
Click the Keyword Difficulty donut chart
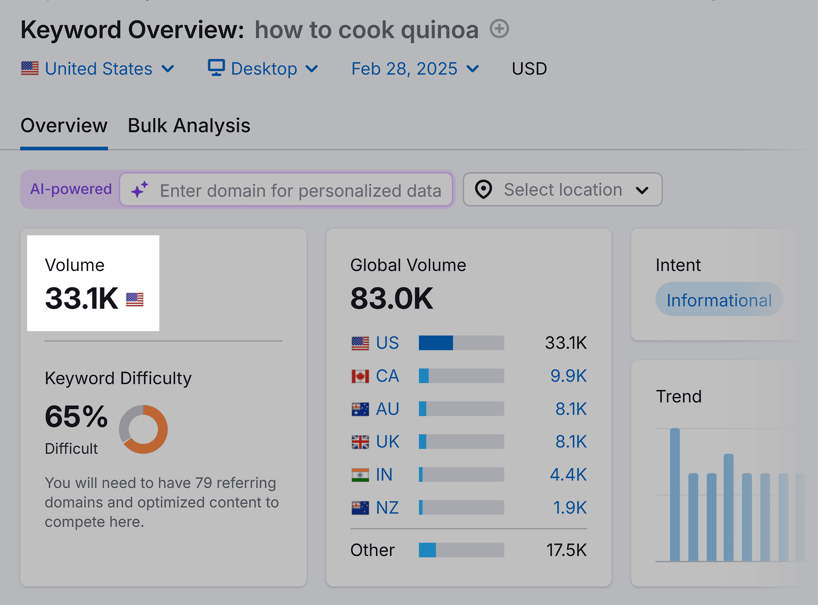[x=144, y=429]
